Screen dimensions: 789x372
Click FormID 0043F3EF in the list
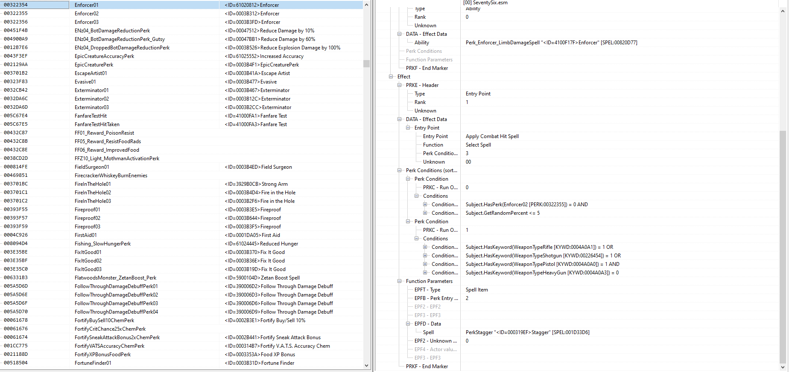coord(16,56)
